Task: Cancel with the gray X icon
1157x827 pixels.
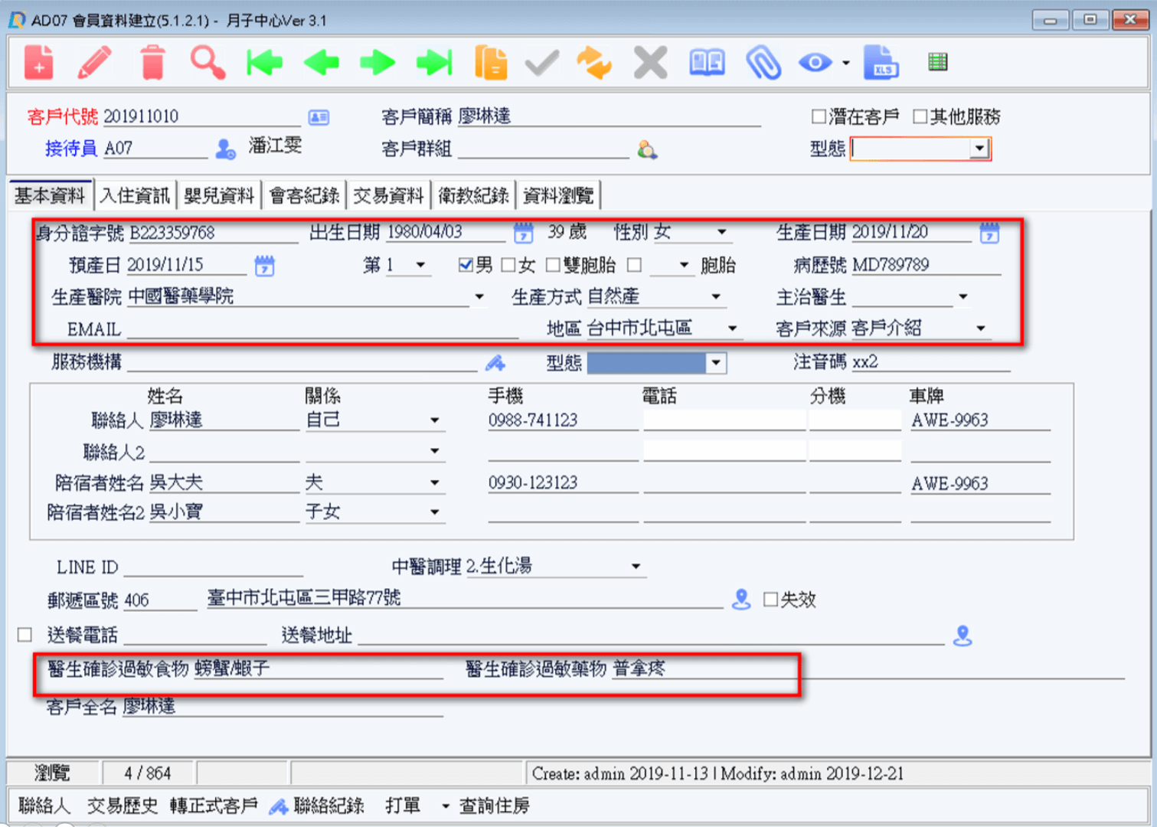Action: click(x=650, y=62)
